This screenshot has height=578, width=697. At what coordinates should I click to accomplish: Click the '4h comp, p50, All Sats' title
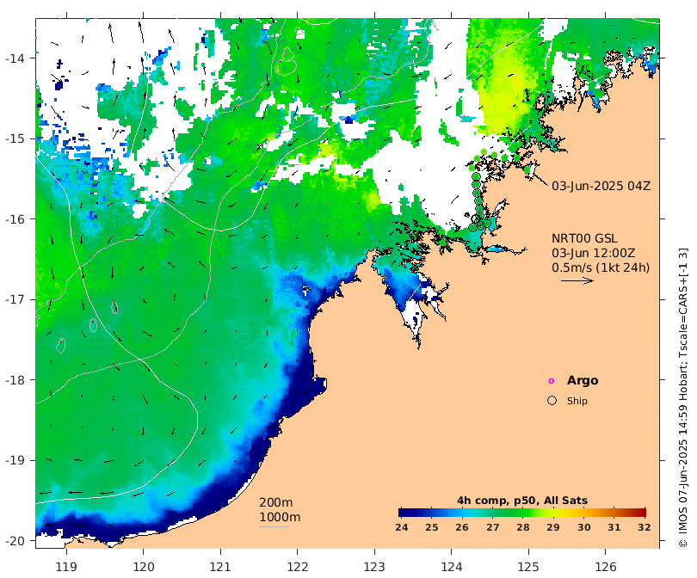522,501
